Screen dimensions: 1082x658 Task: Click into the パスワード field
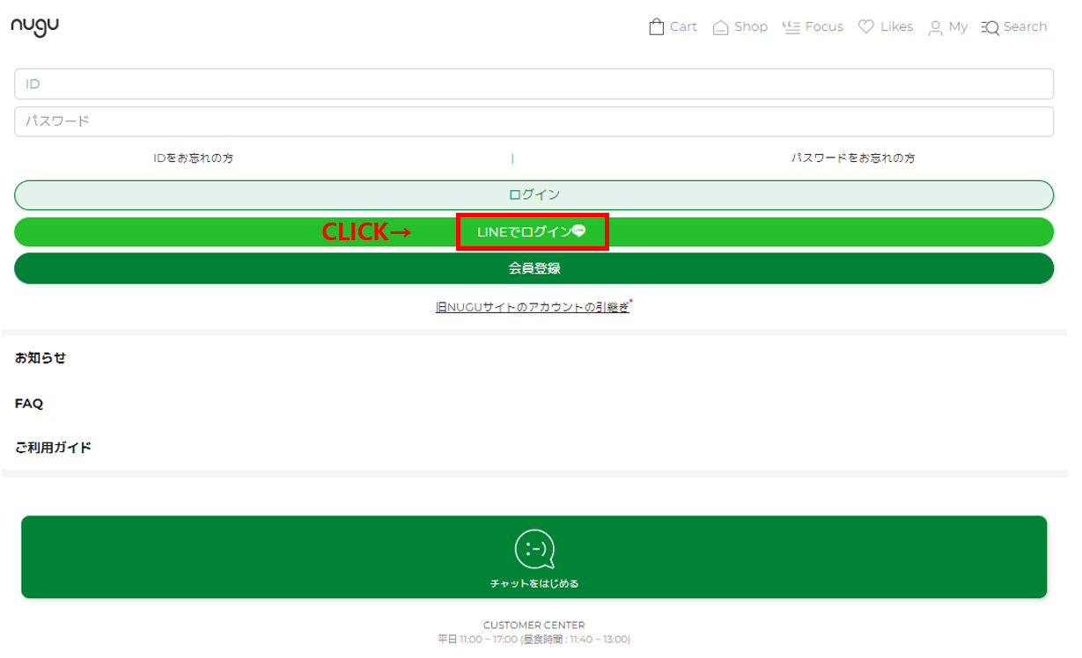click(x=534, y=121)
